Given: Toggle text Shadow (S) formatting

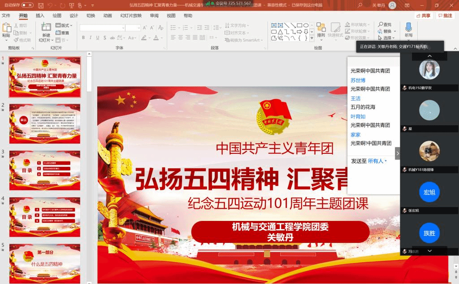Looking at the screenshot, I should pyautogui.click(x=105, y=38).
